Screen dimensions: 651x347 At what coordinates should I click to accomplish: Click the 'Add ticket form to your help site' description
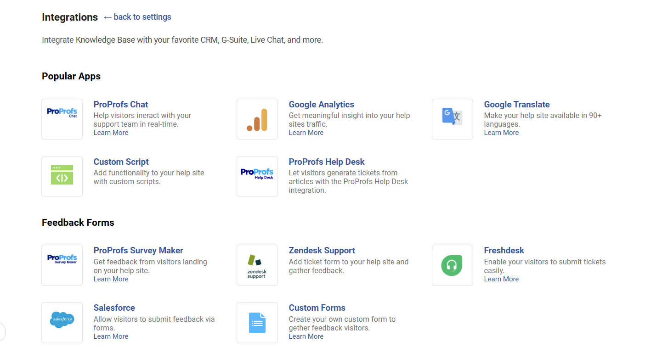pos(349,266)
